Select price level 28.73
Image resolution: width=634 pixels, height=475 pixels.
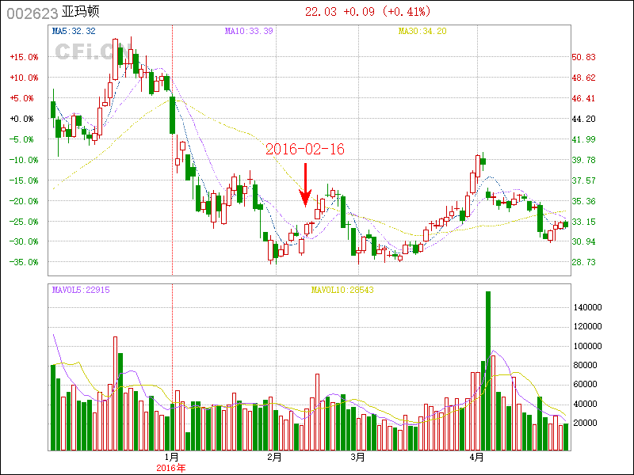pos(583,262)
